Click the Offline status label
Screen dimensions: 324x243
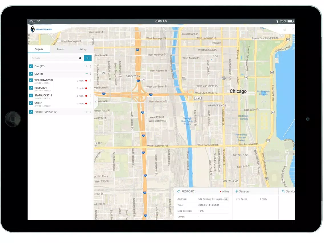coord(225,192)
